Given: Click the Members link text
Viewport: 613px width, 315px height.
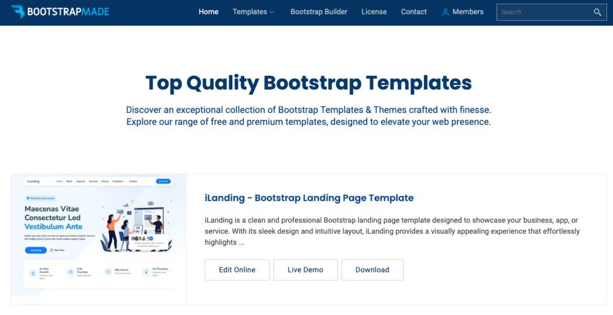Looking at the screenshot, I should click(468, 12).
